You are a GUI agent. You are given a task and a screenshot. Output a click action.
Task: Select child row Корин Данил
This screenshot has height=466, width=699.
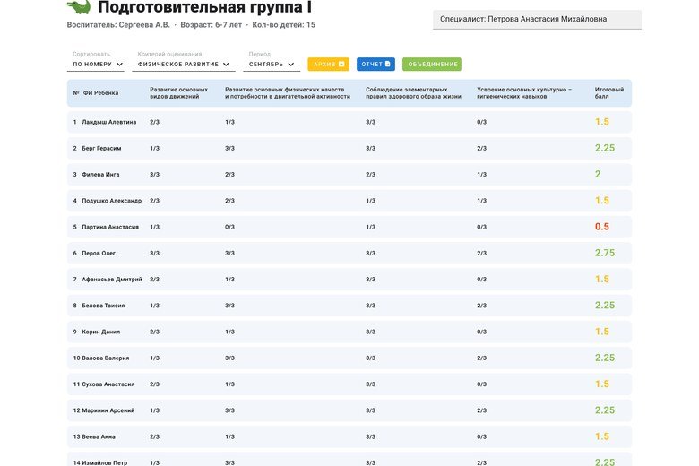tap(349, 332)
